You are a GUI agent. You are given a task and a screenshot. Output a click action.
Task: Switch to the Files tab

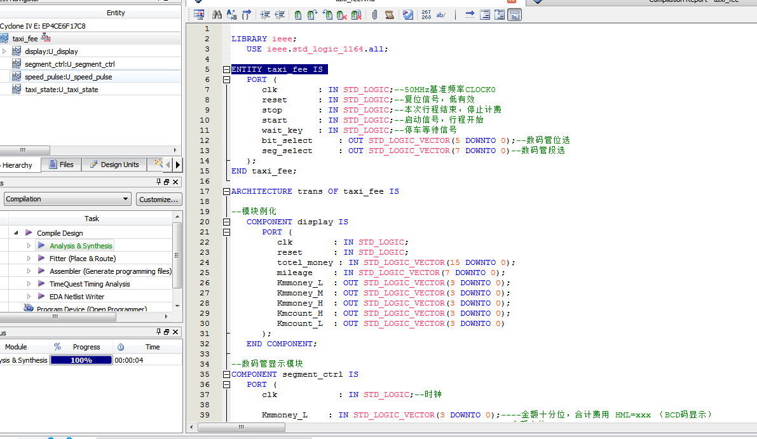point(61,165)
